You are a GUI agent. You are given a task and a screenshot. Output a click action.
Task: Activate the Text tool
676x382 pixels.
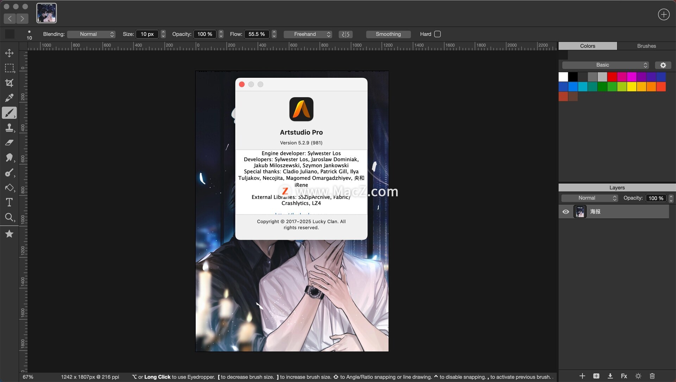click(x=9, y=202)
